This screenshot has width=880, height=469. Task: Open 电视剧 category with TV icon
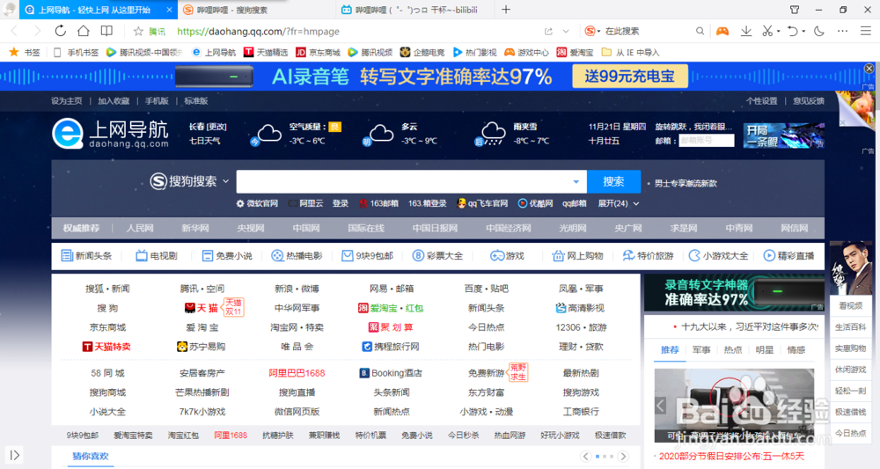pyautogui.click(x=156, y=256)
